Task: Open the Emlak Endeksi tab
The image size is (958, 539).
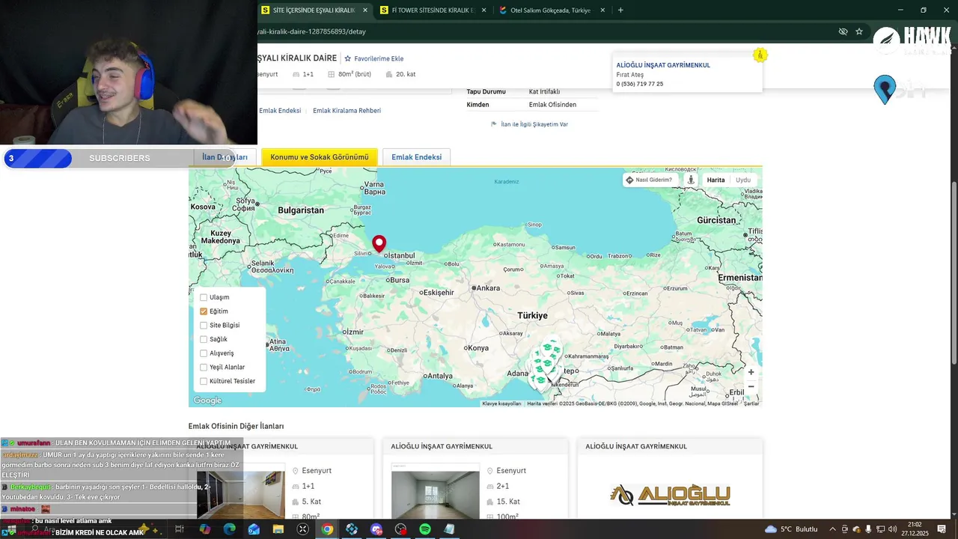Action: (x=416, y=157)
